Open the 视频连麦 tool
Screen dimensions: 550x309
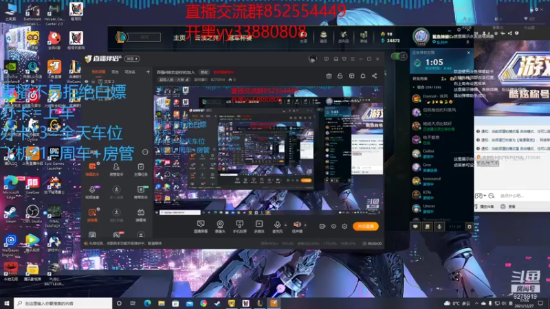[x=92, y=192]
